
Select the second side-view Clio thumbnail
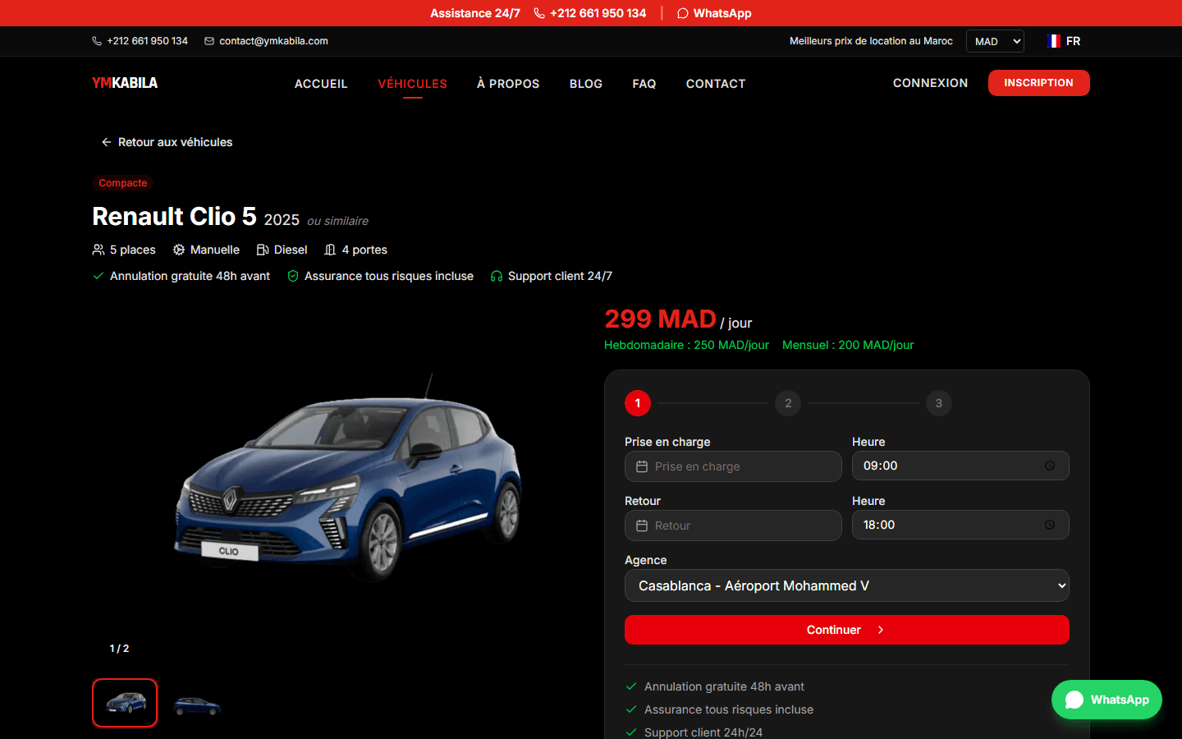coord(197,703)
